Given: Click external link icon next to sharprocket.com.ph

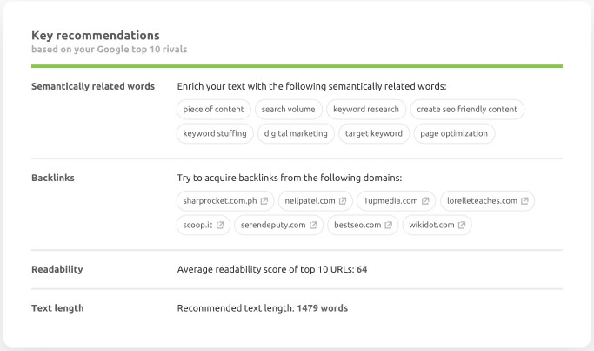Looking at the screenshot, I should tap(265, 200).
